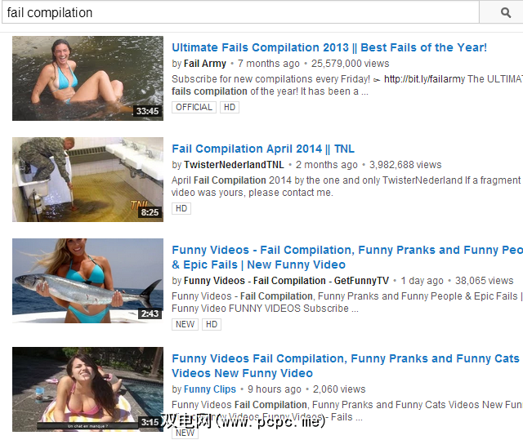Play the 8:25 TNL video thumbnail

pos(87,180)
